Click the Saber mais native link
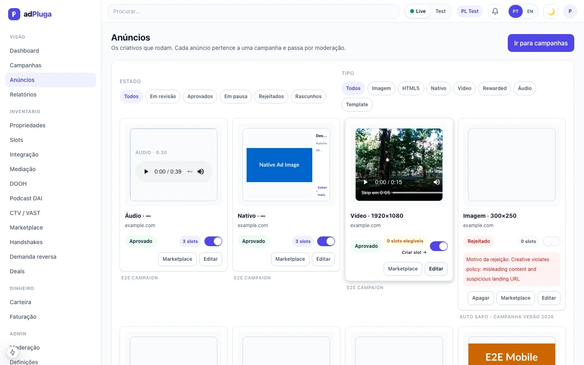584x365 pixels. point(322,191)
